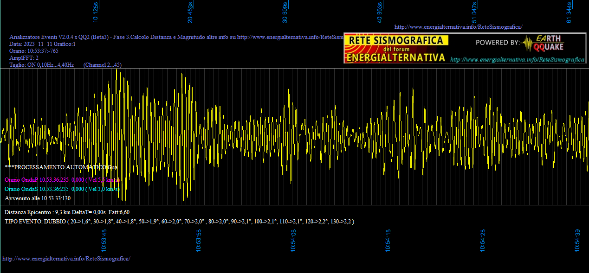
Task: Select the 51,047s top time label
Action: [x=474, y=13]
